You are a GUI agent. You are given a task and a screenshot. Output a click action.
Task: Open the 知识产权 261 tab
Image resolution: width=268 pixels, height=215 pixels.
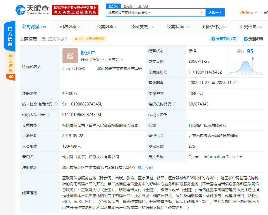[214, 27]
